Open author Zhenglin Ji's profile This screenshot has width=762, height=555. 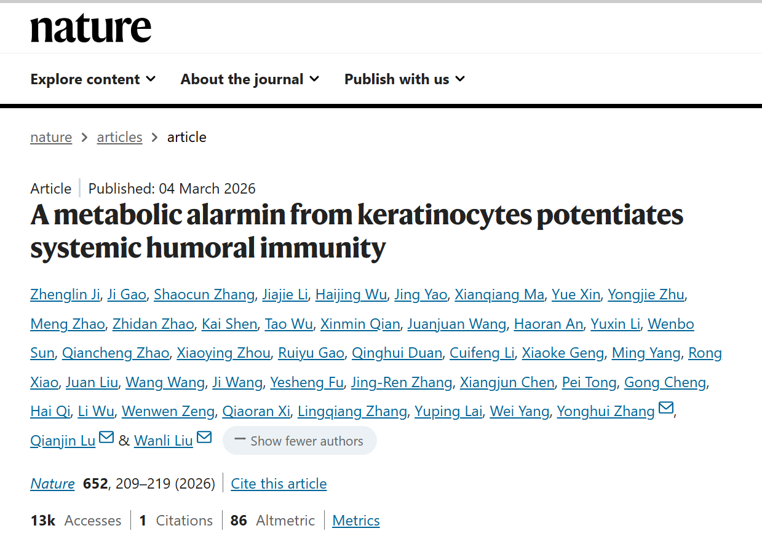click(x=65, y=294)
